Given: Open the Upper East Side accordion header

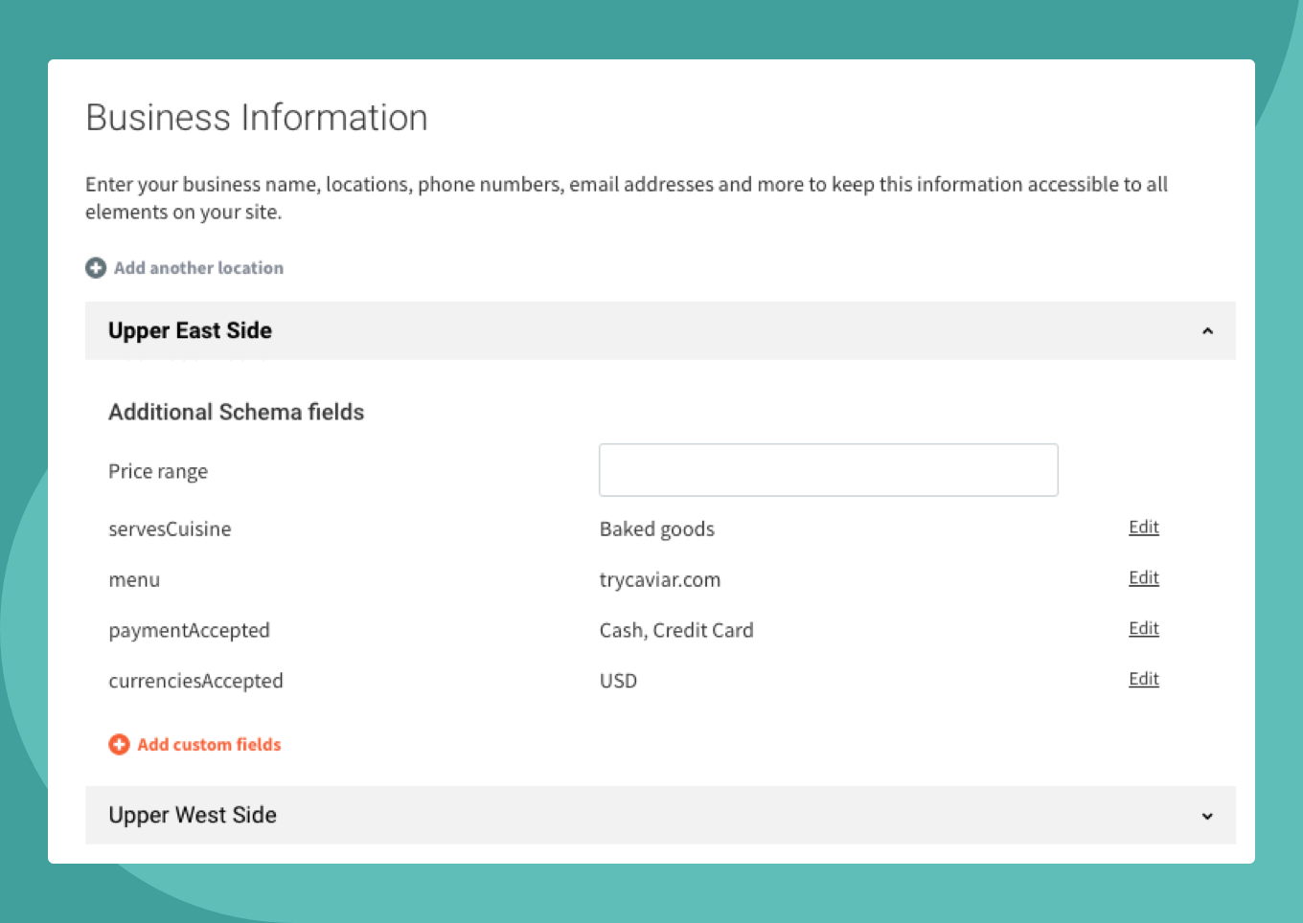Looking at the screenshot, I should 660,331.
